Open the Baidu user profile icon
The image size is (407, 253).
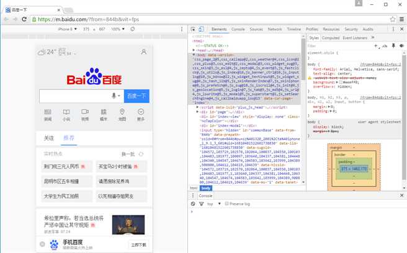tap(143, 52)
